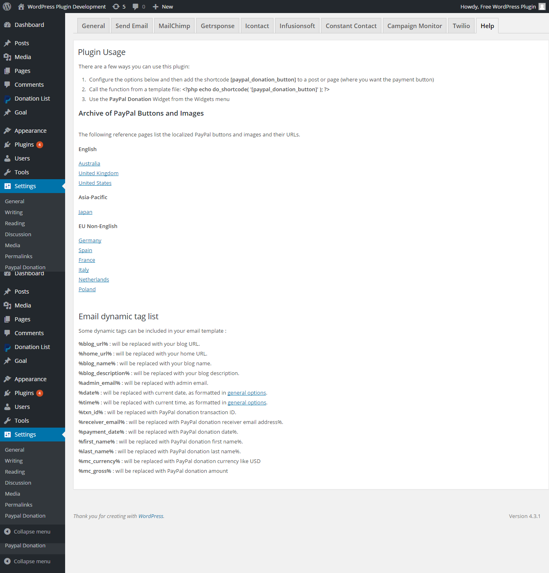Screen dimensions: 549x573
Task: Click the Posts pin icon in the lower repeated menu
Action: pos(7,292)
